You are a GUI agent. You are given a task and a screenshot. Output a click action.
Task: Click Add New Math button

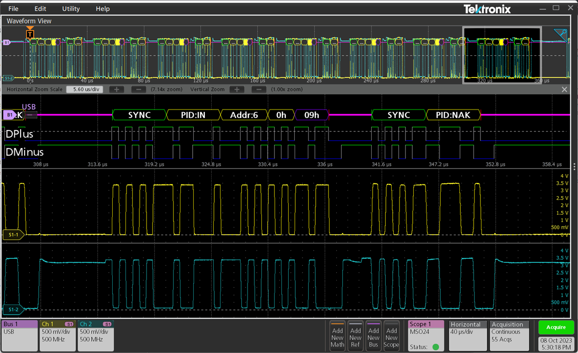tap(337, 336)
